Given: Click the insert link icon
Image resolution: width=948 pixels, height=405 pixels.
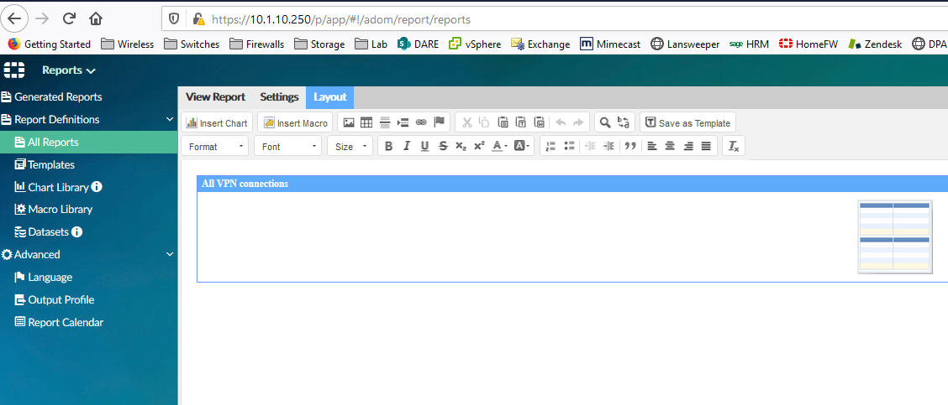Looking at the screenshot, I should (x=421, y=122).
